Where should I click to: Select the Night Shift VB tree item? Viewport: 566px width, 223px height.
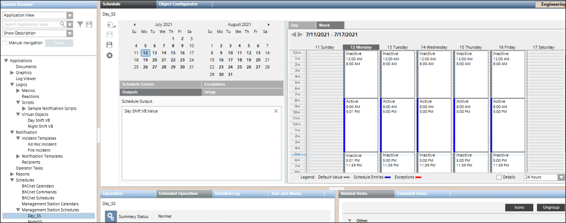click(40, 126)
